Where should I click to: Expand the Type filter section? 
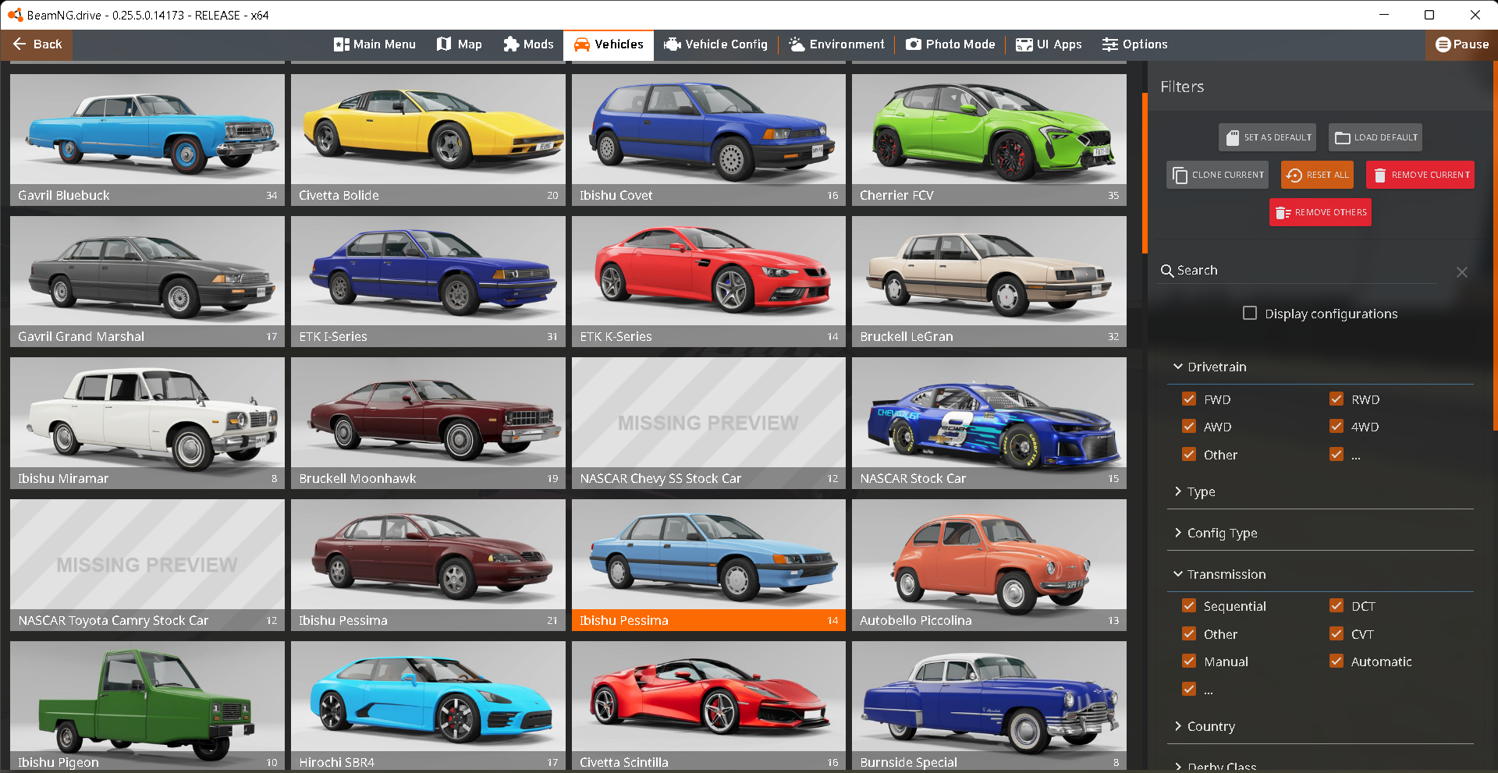pyautogui.click(x=1320, y=491)
